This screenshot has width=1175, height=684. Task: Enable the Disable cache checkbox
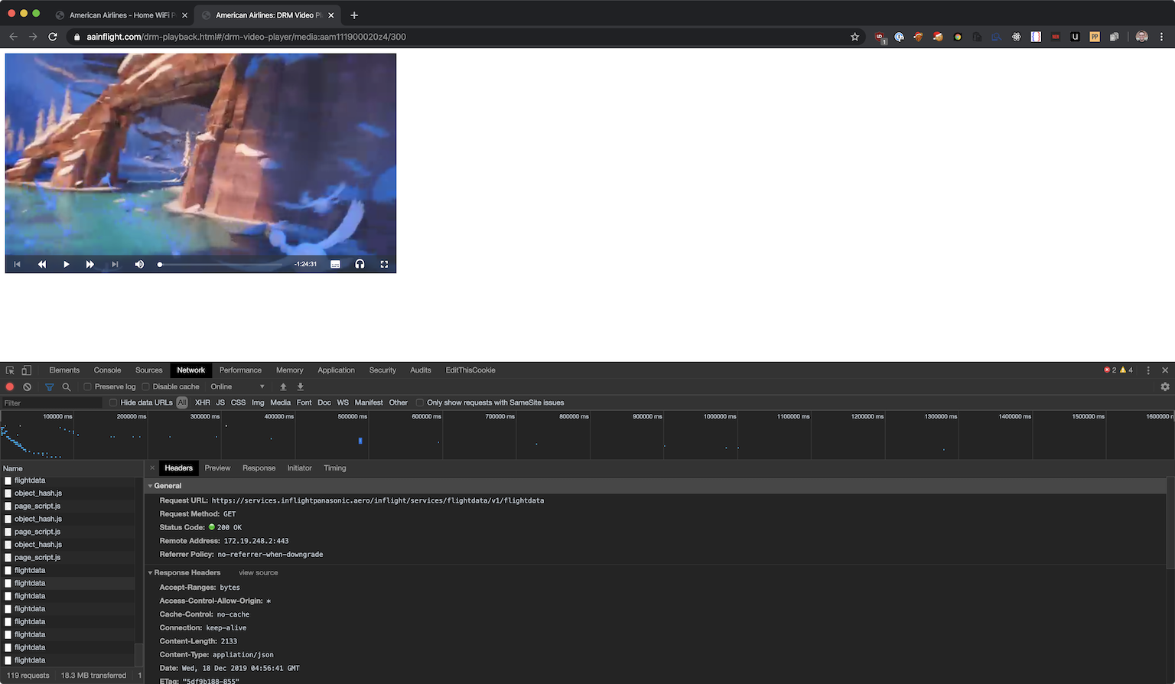click(145, 387)
